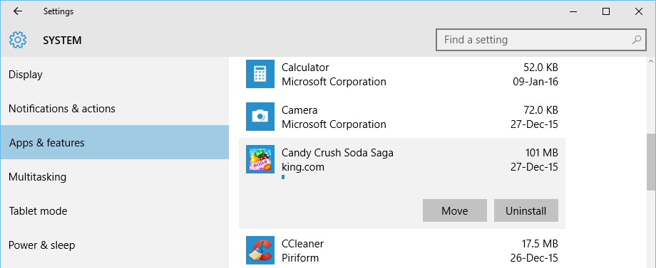Click the Calculator app icon
The height and width of the screenshot is (268, 656).
(x=260, y=74)
